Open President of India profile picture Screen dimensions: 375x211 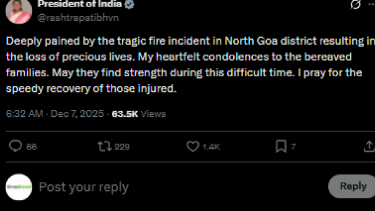19,12
